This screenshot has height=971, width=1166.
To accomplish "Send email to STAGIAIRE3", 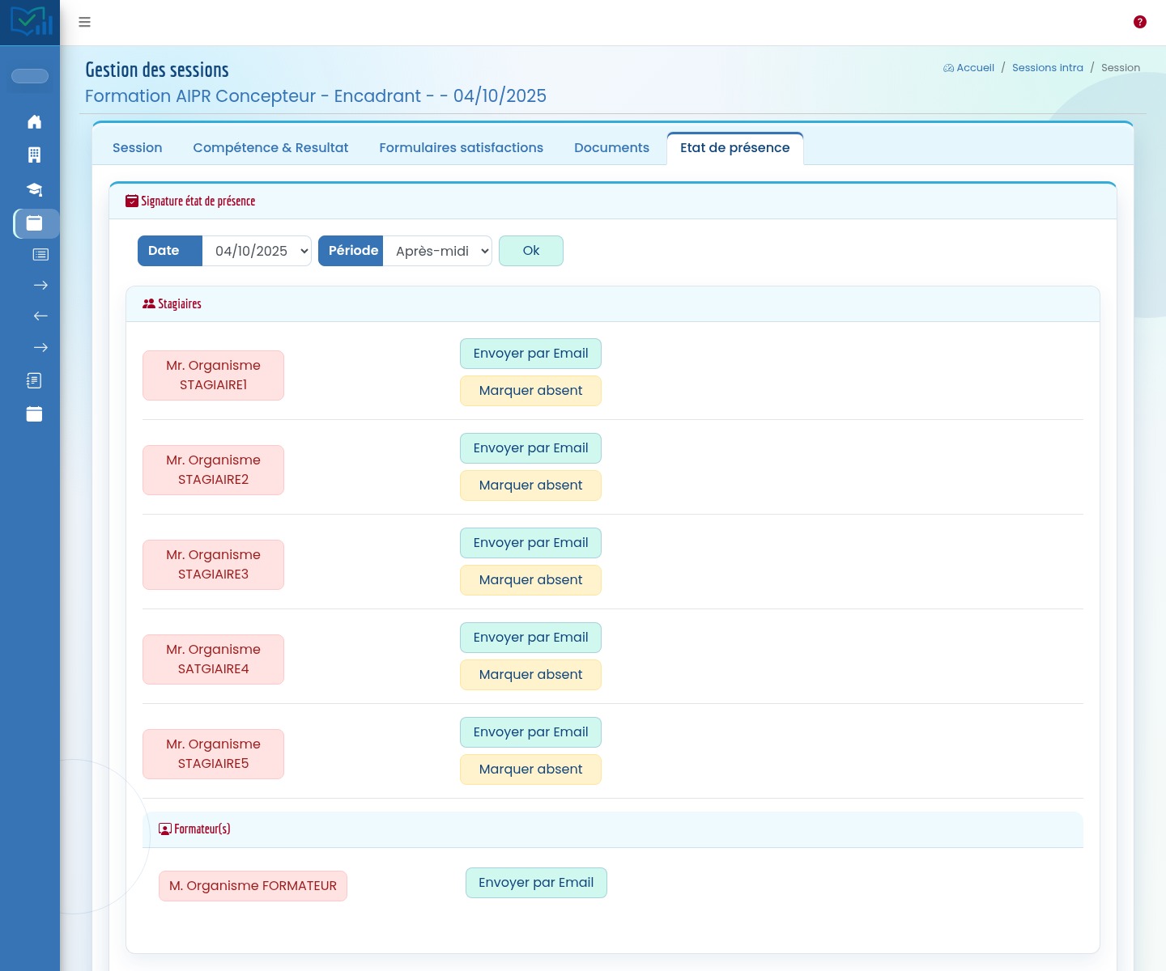I will point(531,543).
